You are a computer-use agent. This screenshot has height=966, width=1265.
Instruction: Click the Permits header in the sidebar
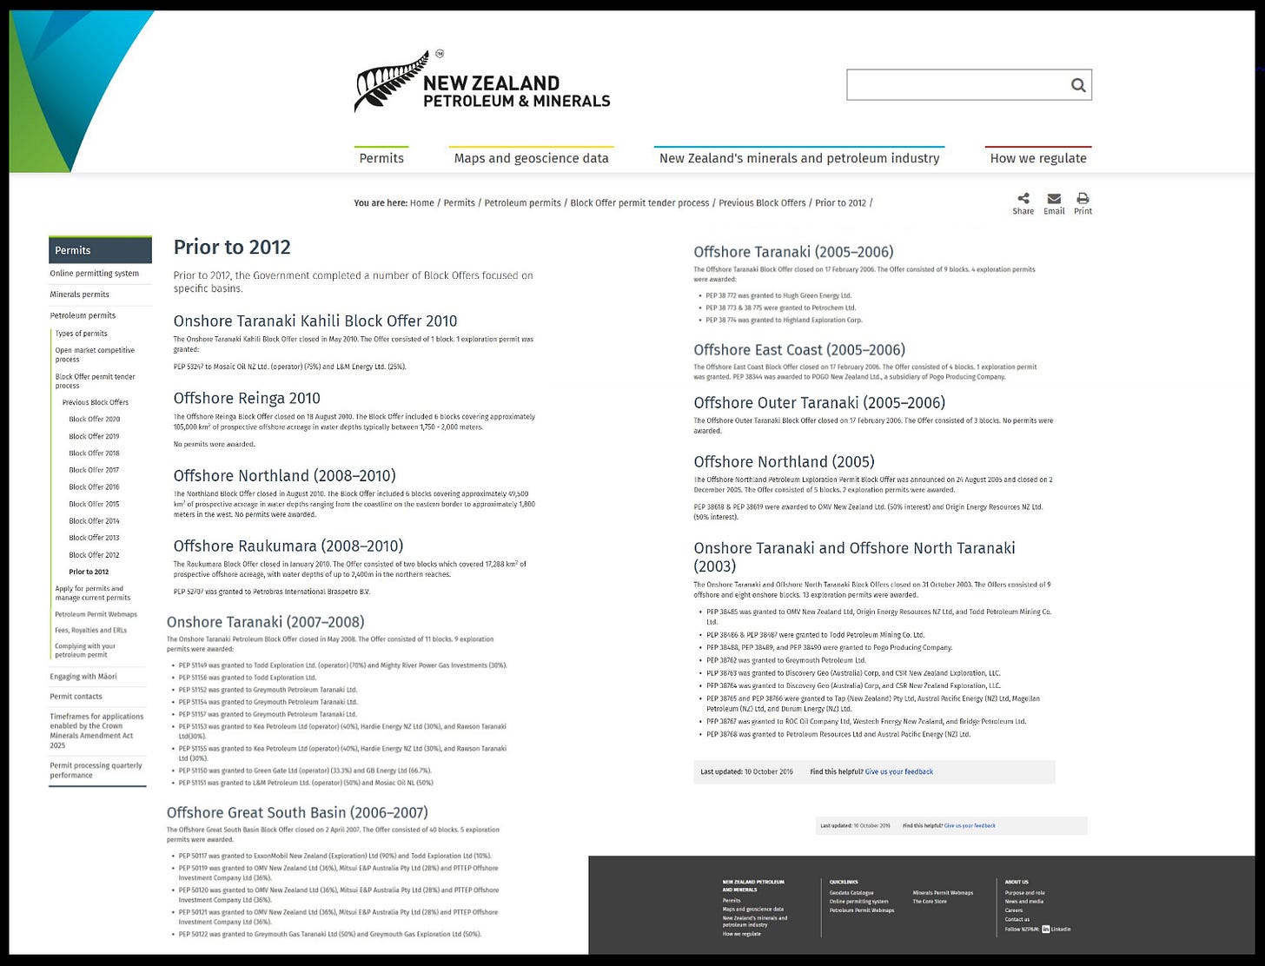pyautogui.click(x=100, y=250)
